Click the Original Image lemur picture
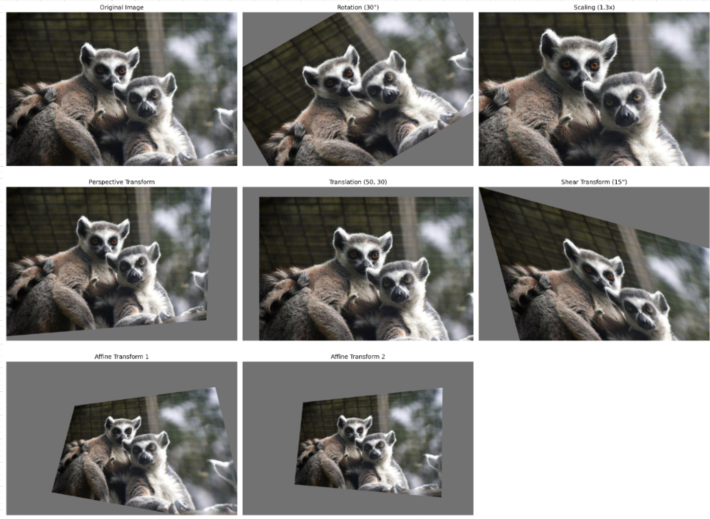This screenshot has width=710, height=519. tap(121, 89)
